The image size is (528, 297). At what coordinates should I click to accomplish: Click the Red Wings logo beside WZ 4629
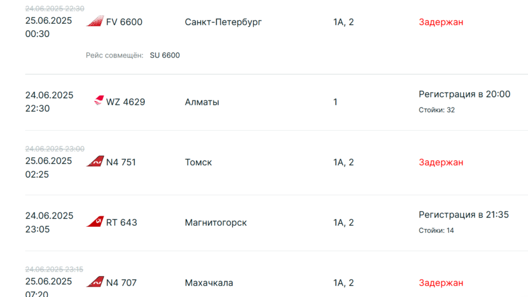99,101
